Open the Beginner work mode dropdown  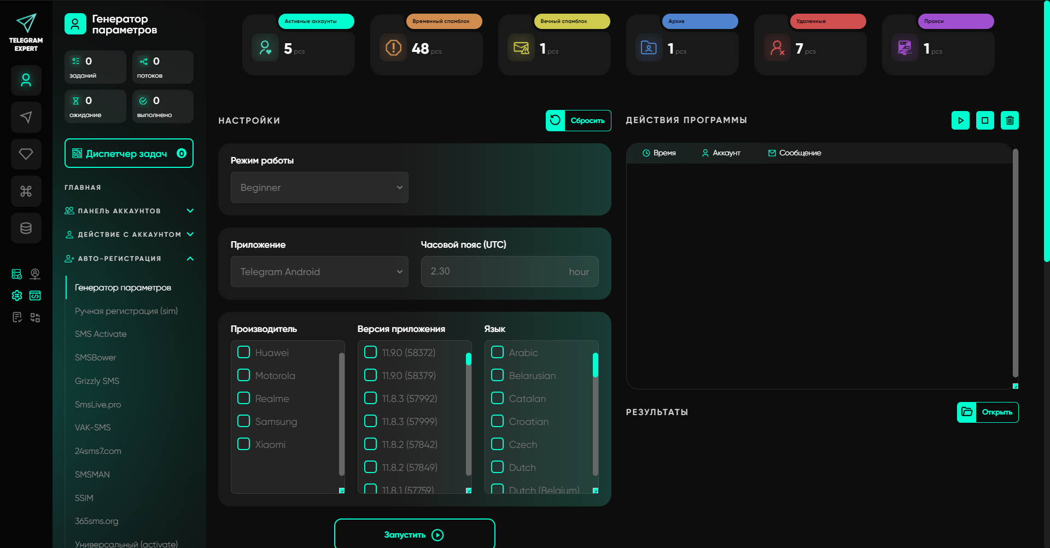(319, 188)
